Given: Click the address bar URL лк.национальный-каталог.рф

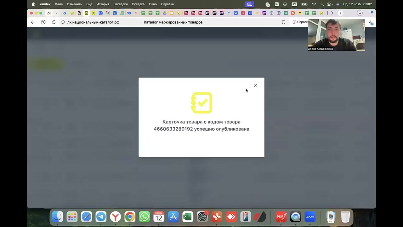Looking at the screenshot, I should [93, 22].
